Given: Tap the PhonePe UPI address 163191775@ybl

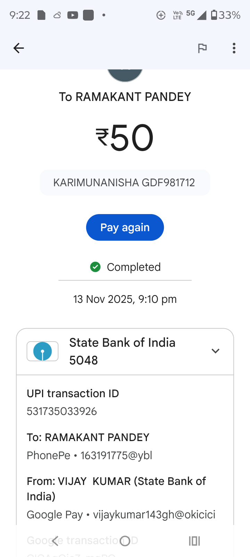Looking at the screenshot, I should click(116, 455).
